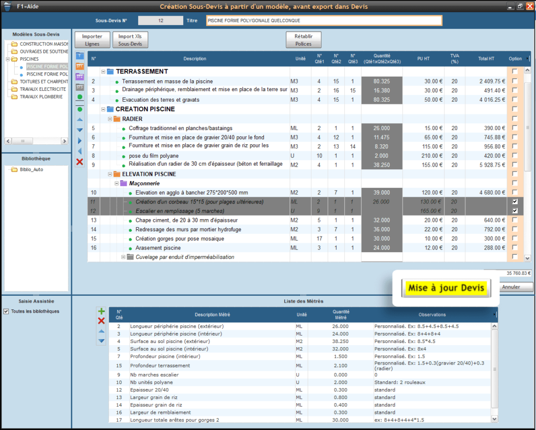
Task: Select TRAVAUX ELECTRICITE model folder
Action: (43, 89)
